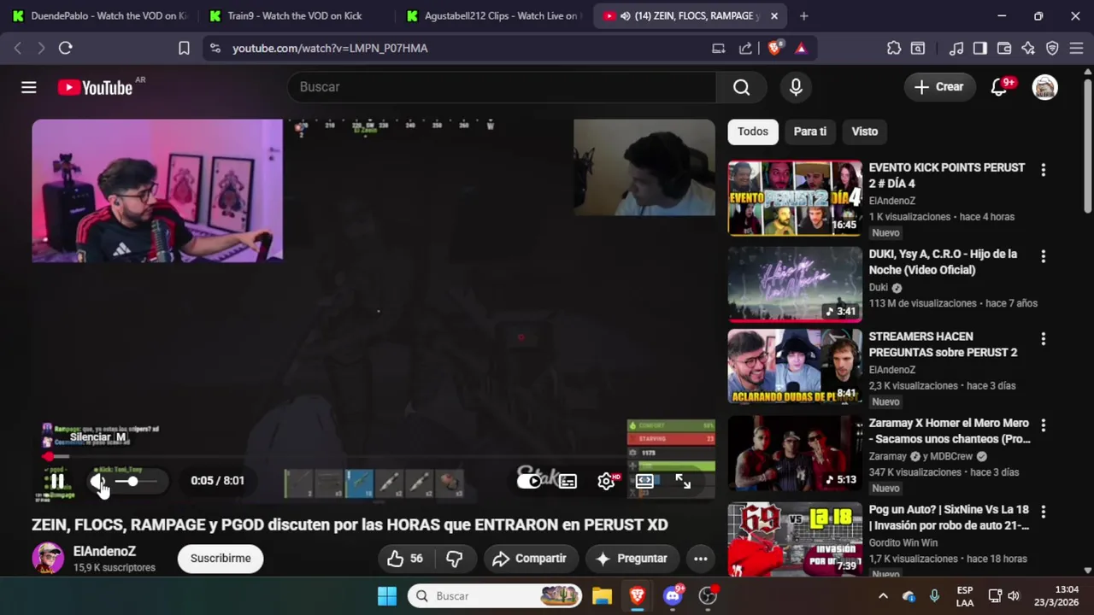
Task: Switch to theater mode
Action: 644,481
